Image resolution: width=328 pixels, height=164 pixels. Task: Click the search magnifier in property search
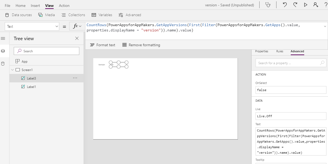tap(322, 63)
